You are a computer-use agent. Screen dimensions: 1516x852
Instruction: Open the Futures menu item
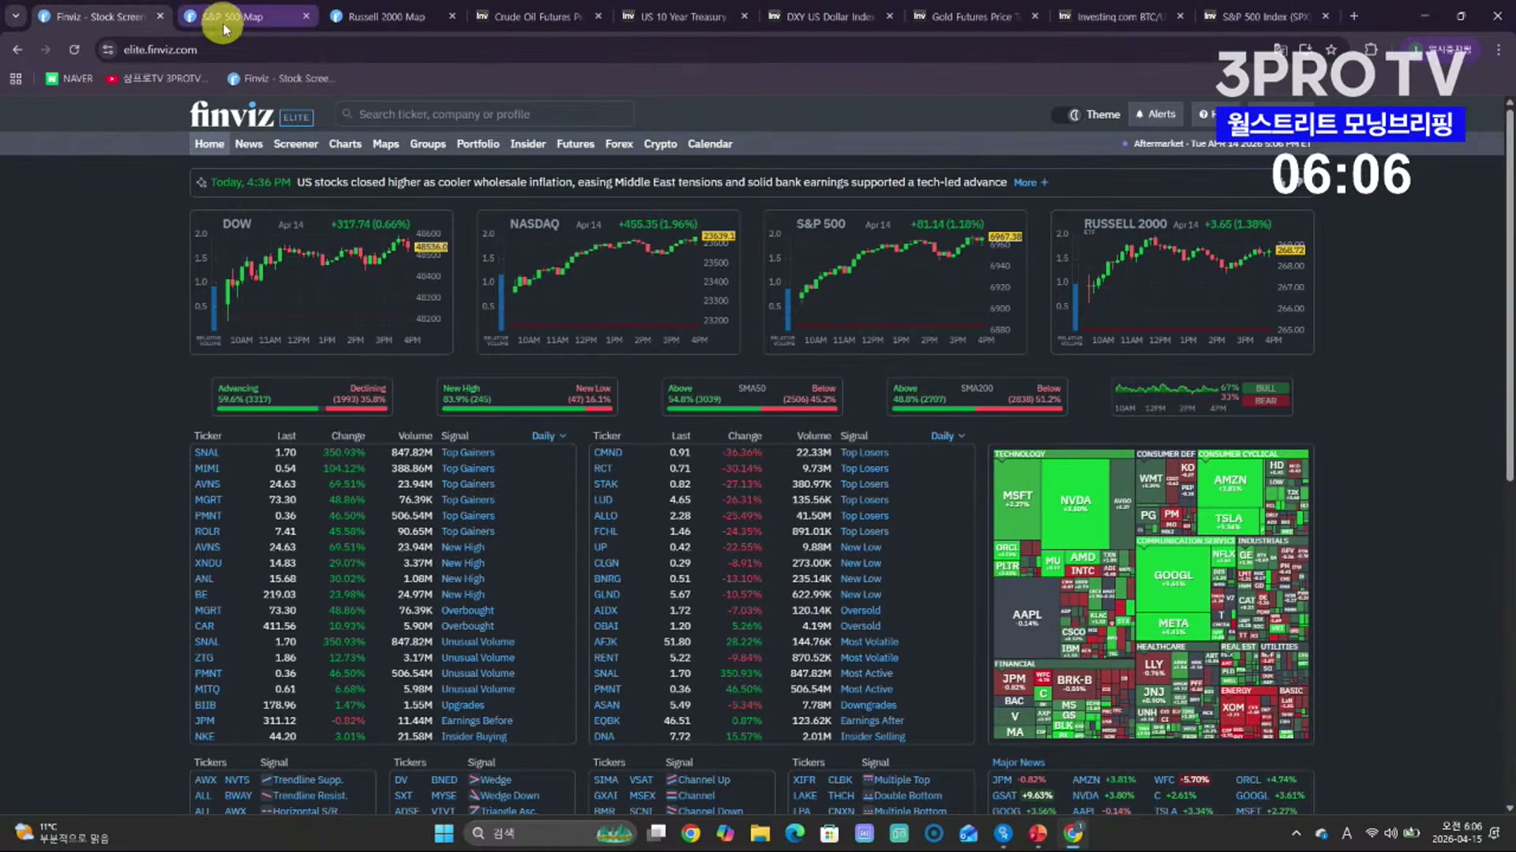tap(575, 144)
